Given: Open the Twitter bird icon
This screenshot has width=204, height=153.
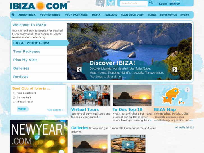Looking at the screenshot, I should (111, 3).
